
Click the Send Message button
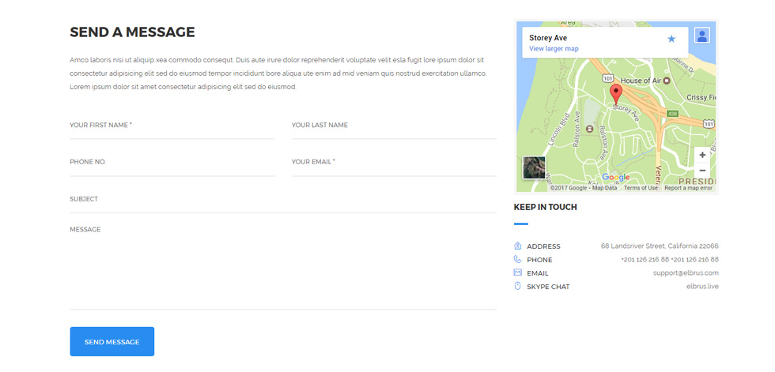[x=112, y=341]
